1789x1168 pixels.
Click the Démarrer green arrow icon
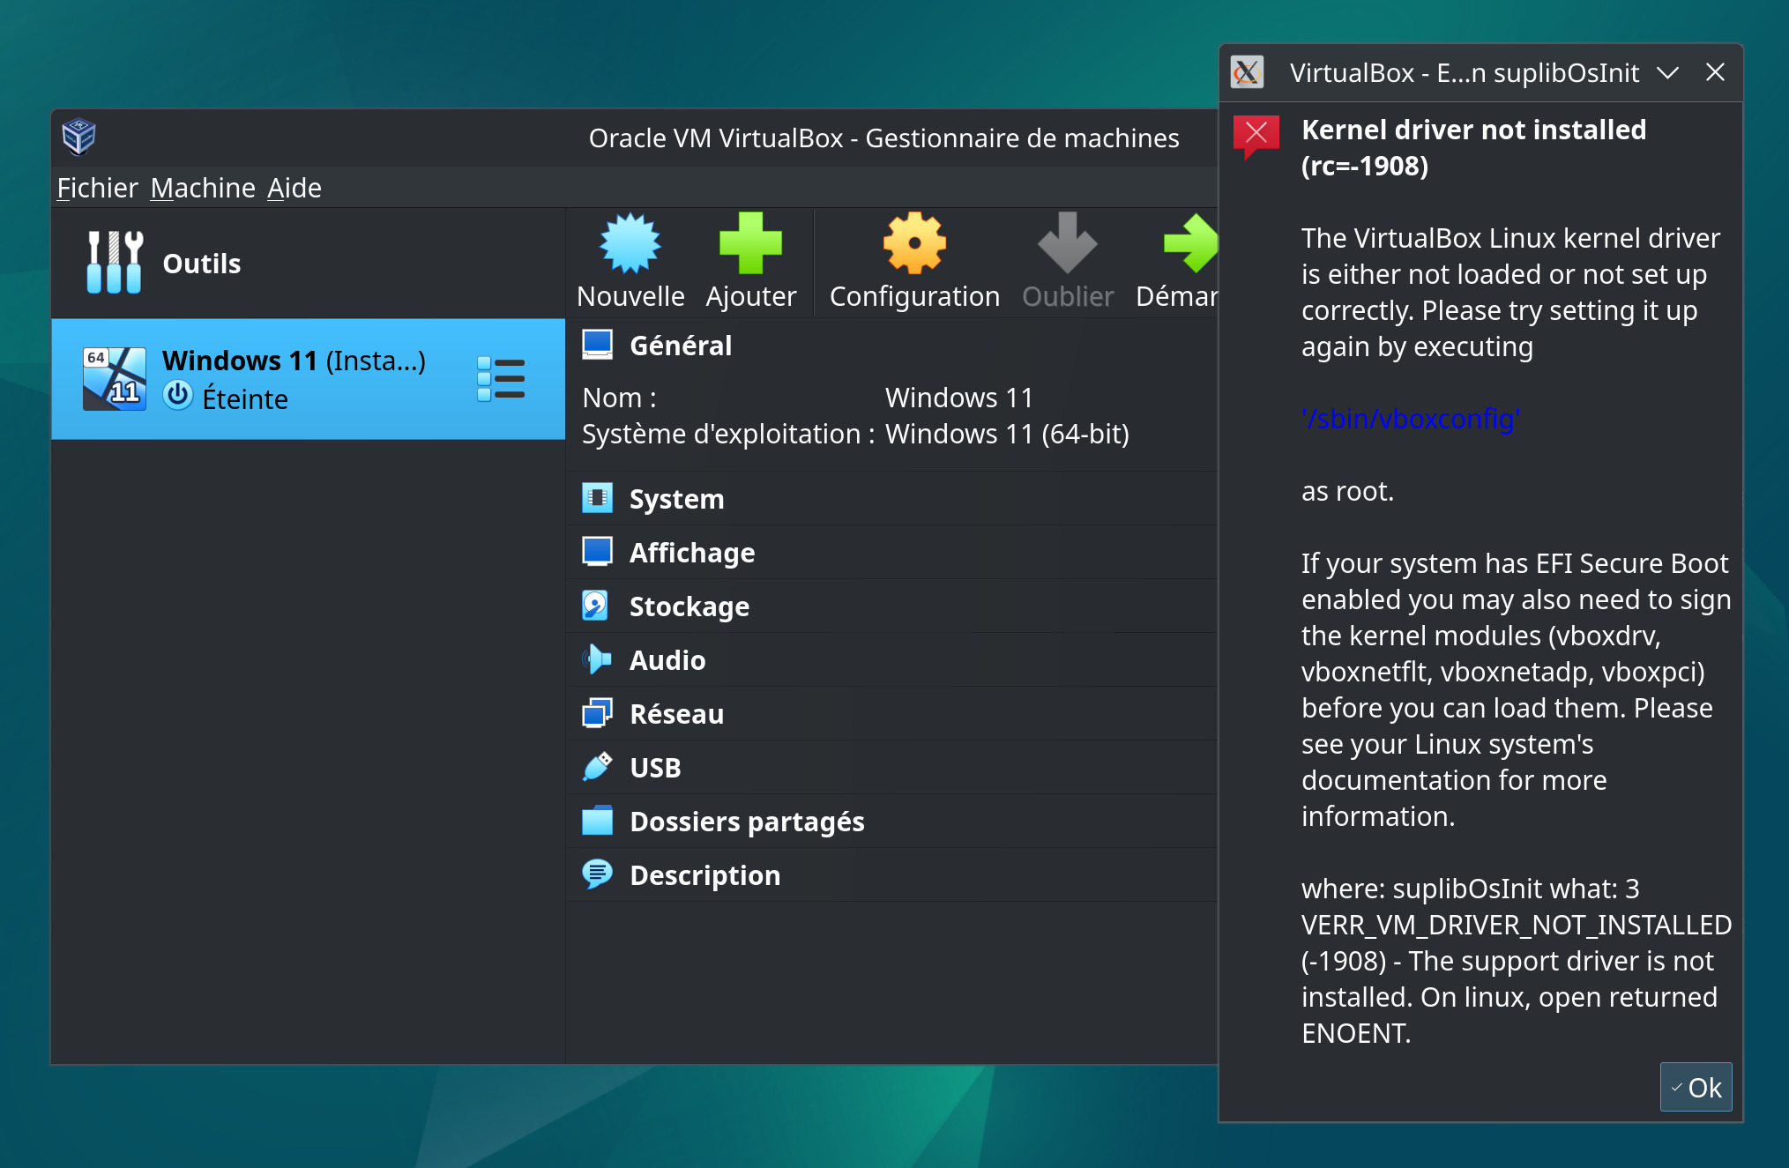[x=1190, y=242]
